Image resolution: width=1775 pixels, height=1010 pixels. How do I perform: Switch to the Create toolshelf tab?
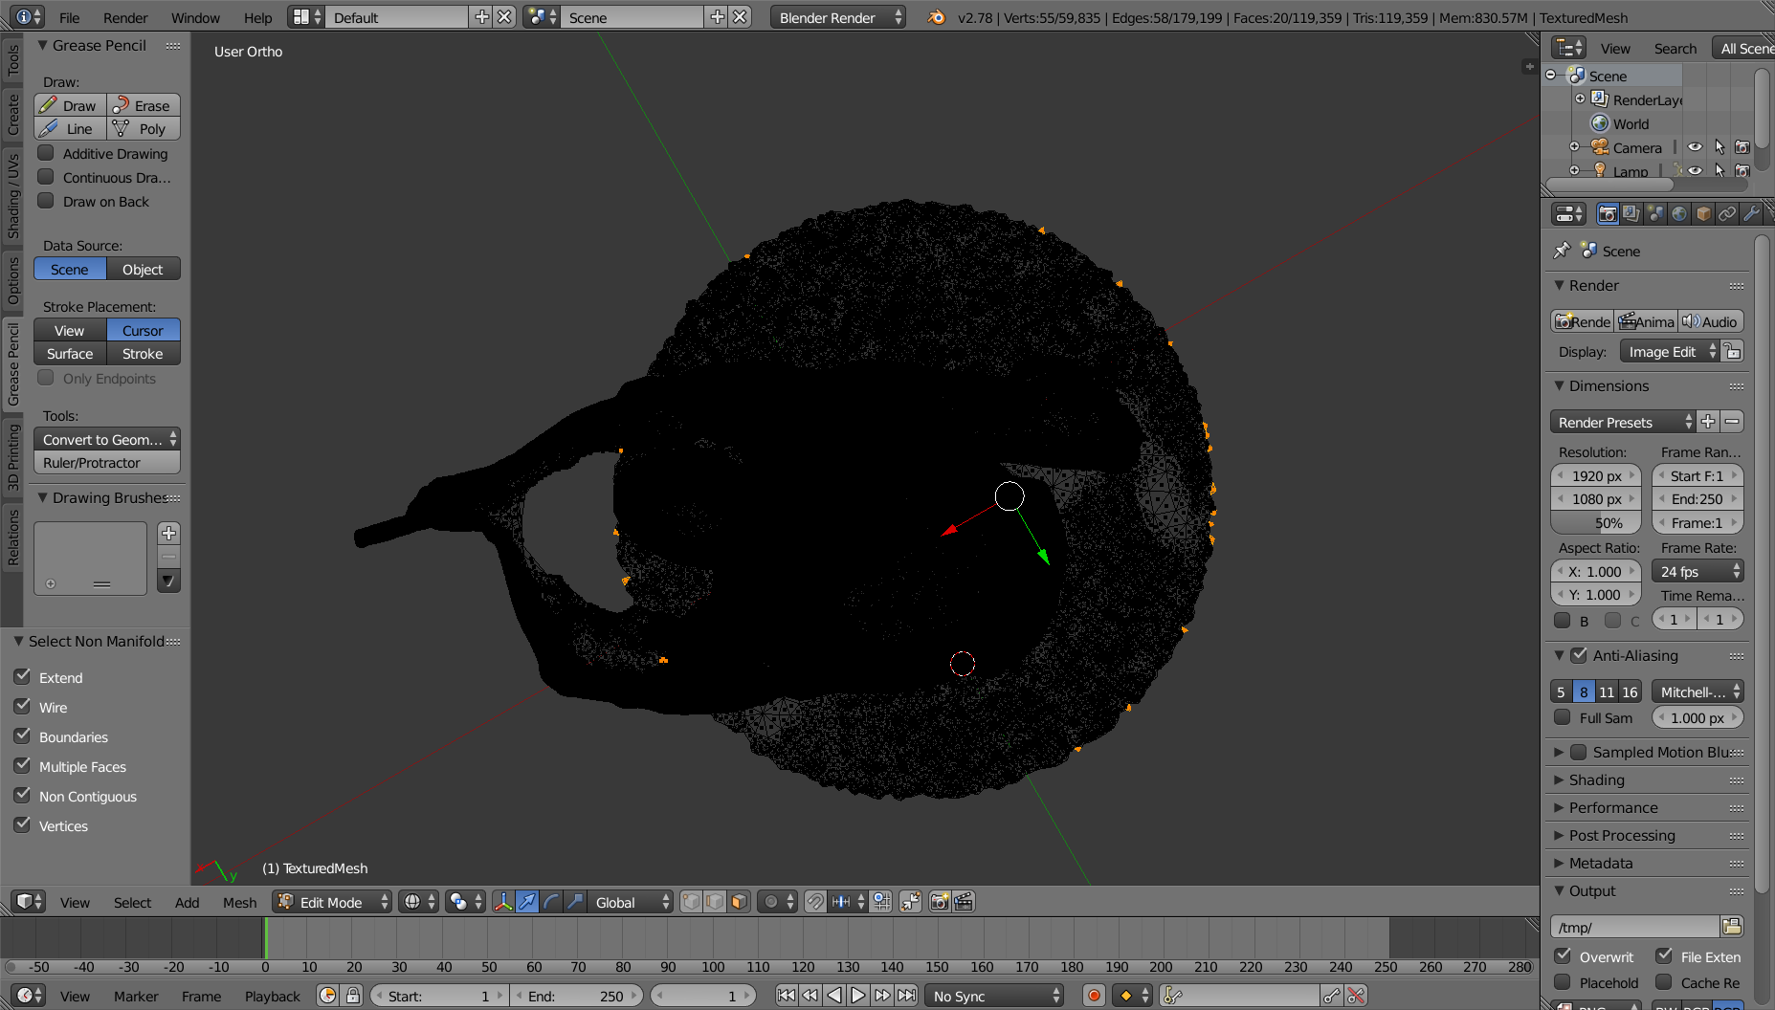(12, 113)
